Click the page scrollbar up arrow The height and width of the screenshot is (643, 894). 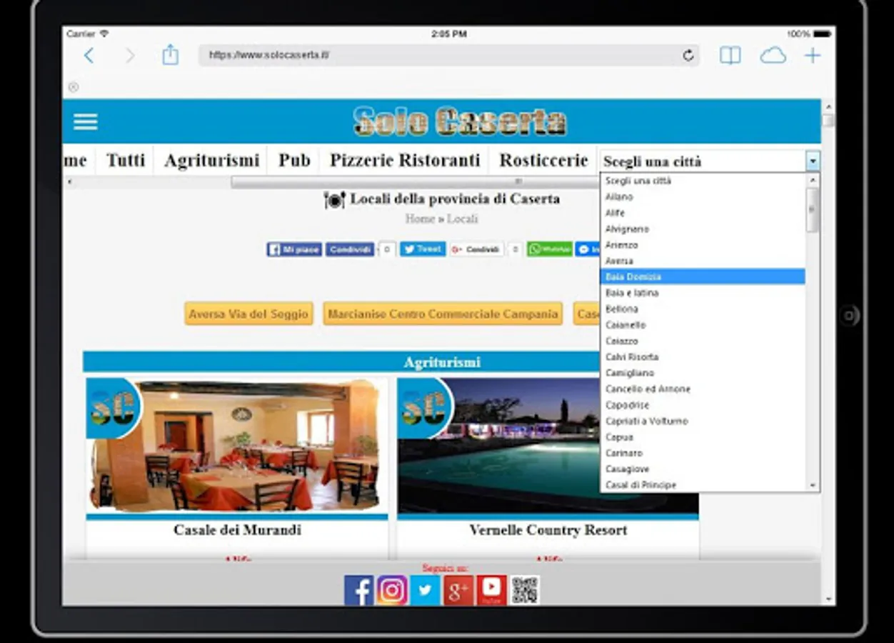(x=828, y=105)
